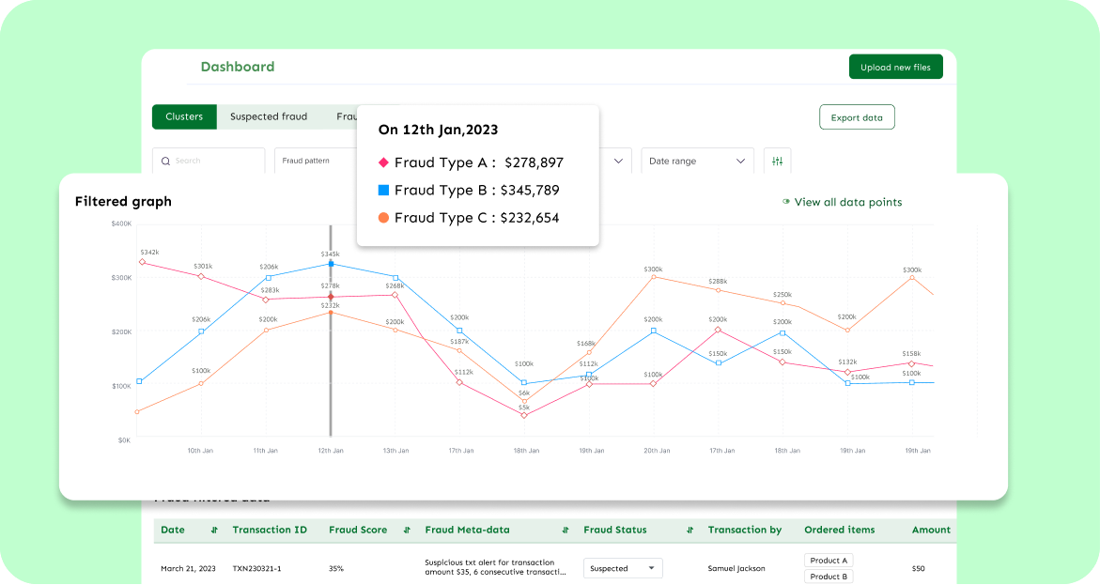
Task: Sort by Fraud Meta-data arrows icon
Action: pyautogui.click(x=565, y=531)
